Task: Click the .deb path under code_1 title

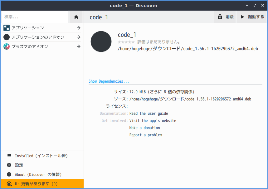Action: coord(188,49)
